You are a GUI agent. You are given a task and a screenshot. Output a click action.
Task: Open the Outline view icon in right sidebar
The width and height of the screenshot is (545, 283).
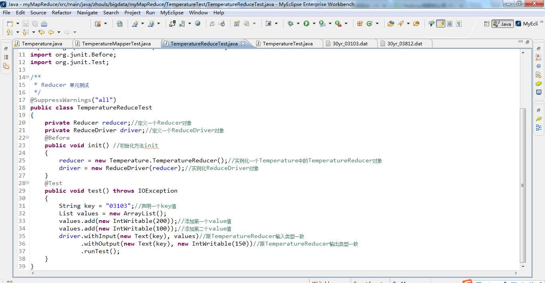539,128
